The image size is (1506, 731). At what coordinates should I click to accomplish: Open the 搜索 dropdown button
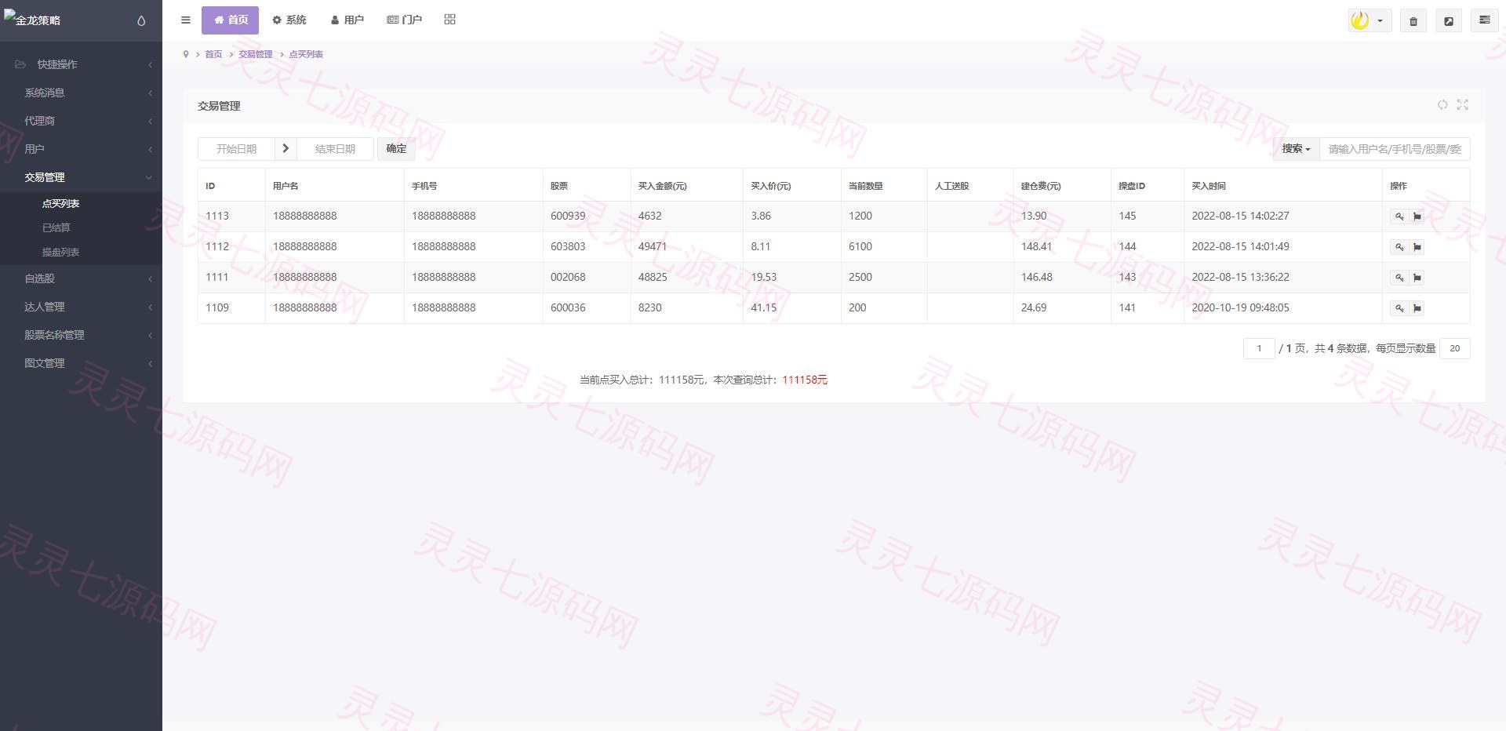pos(1296,149)
